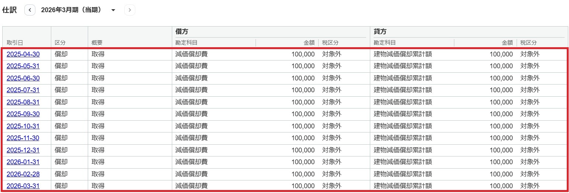The image size is (569, 193).
Task: Click the 借方 勘定科目 column header
Action: pos(186,43)
